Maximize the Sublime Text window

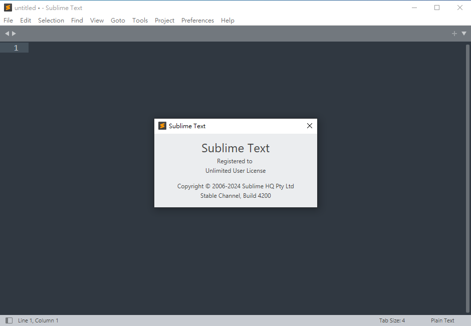(x=437, y=8)
